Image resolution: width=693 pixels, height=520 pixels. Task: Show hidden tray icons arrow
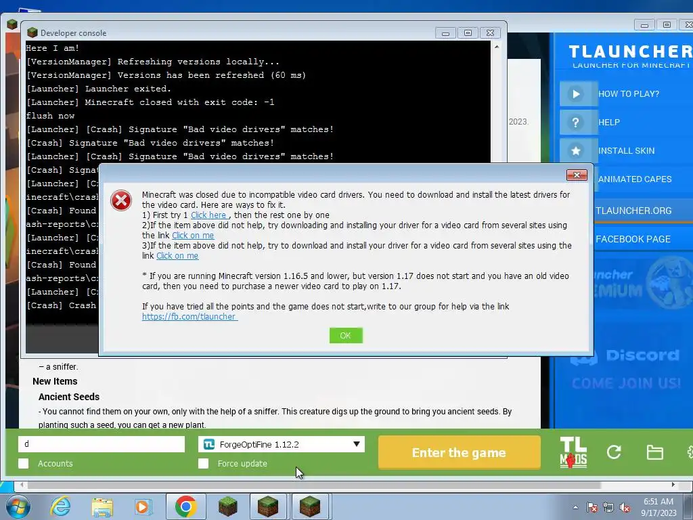(x=575, y=507)
